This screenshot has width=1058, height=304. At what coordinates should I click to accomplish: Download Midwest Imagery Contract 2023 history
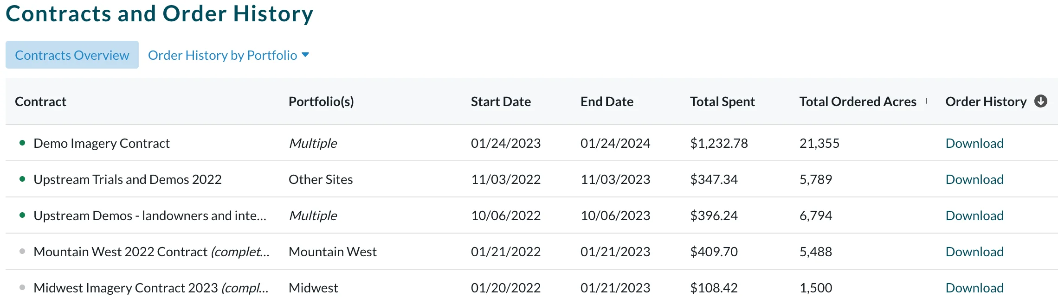point(974,288)
